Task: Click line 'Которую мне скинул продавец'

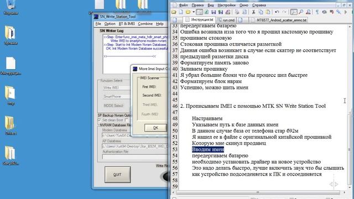Action: [229, 143]
